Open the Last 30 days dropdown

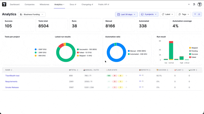(x=126, y=14)
